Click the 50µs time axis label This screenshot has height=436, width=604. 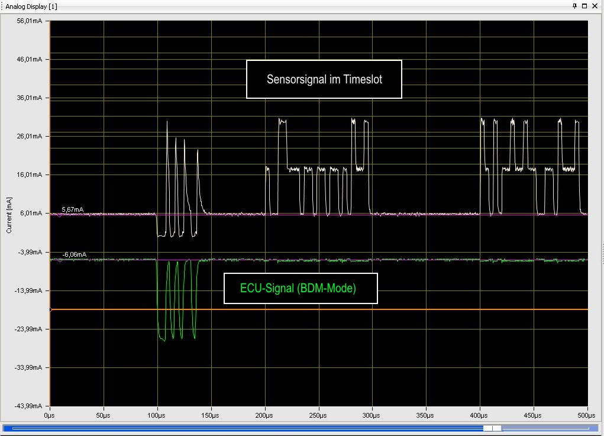tap(104, 415)
